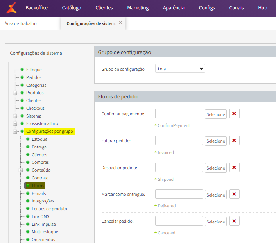Screen dimensions: 276x243
Task: Select Contrato in the tree
Action: pyautogui.click(x=40, y=178)
